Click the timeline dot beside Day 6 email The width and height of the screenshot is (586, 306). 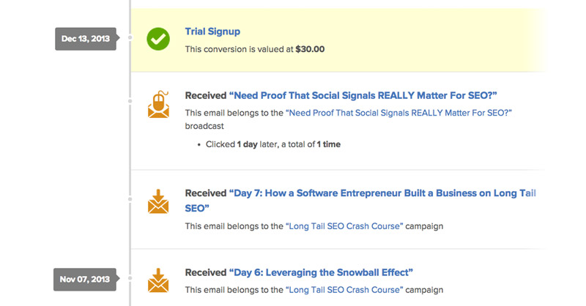(x=130, y=278)
